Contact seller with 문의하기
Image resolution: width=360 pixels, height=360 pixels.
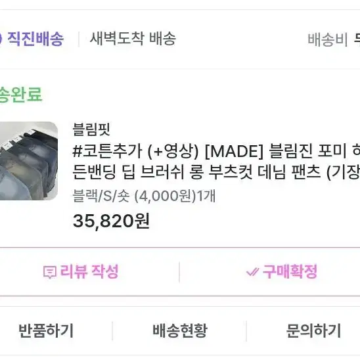point(313,330)
